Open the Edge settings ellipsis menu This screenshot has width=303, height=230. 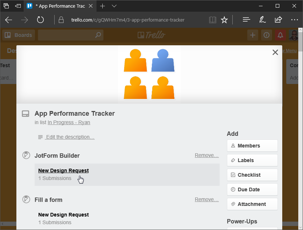(294, 20)
